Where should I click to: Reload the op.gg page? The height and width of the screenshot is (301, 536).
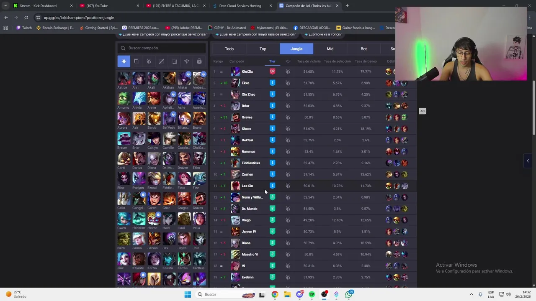(26, 18)
